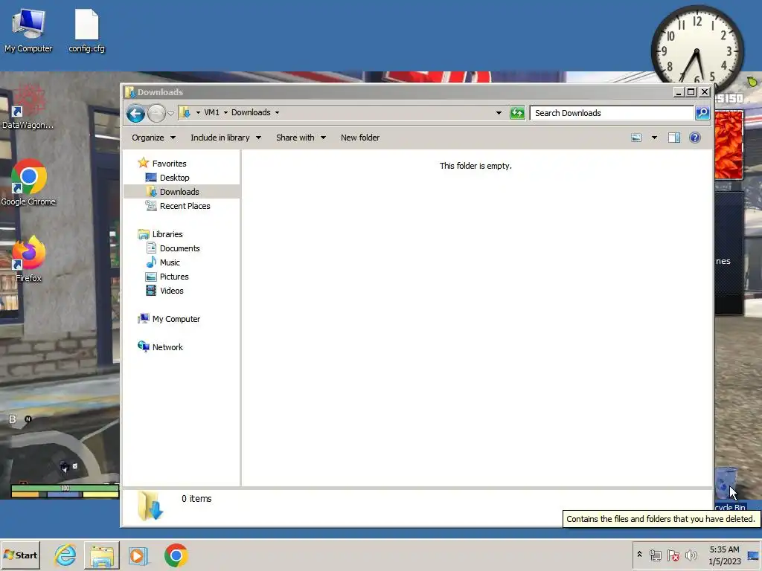
Task: Click the Downloads window title bar icon
Action: (129, 91)
